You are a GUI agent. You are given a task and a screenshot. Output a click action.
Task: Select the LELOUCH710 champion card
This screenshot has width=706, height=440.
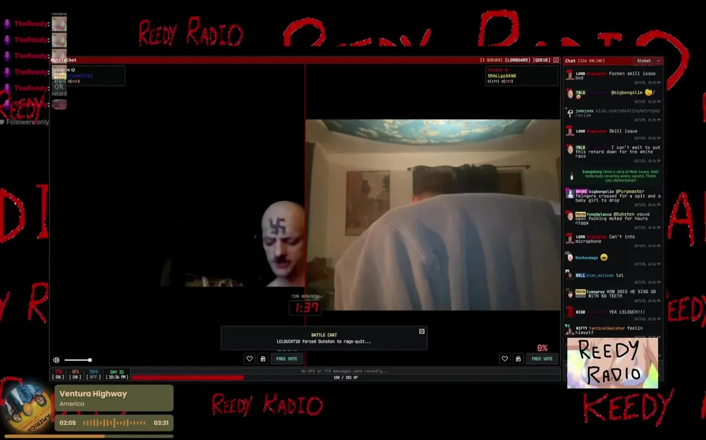click(x=88, y=76)
